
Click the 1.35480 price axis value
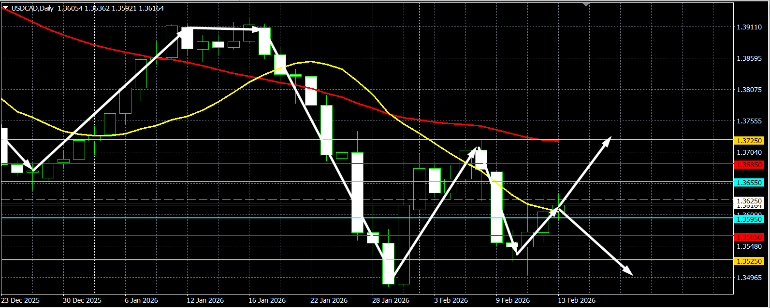pyautogui.click(x=749, y=246)
